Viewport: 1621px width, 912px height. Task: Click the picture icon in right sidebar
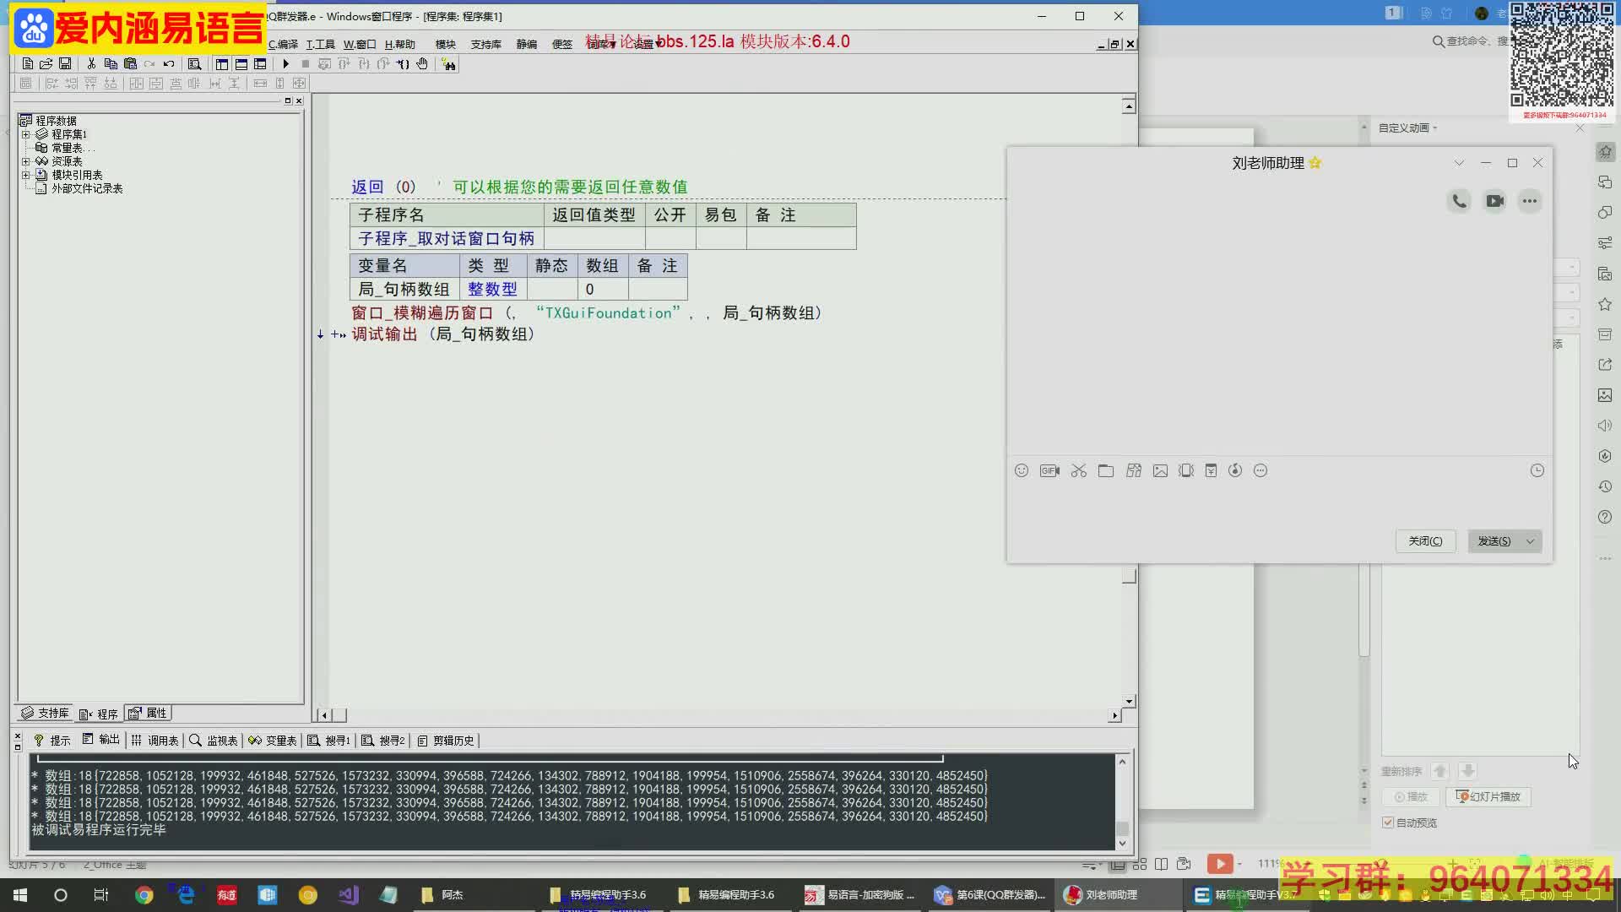(1605, 395)
